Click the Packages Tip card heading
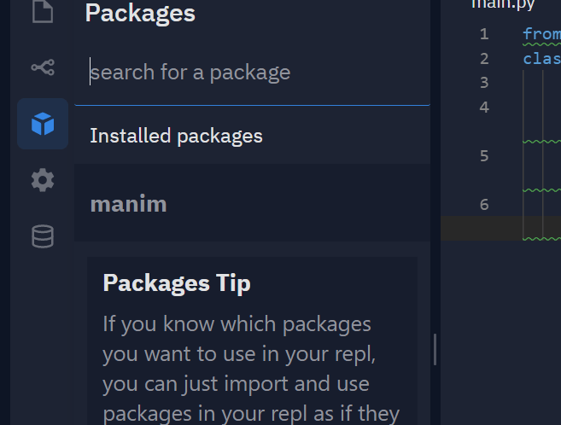The height and width of the screenshot is (425, 561). point(177,283)
